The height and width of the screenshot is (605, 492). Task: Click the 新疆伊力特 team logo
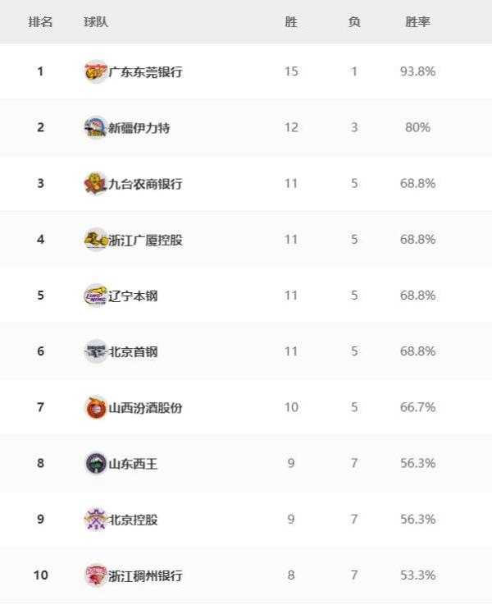click(96, 127)
